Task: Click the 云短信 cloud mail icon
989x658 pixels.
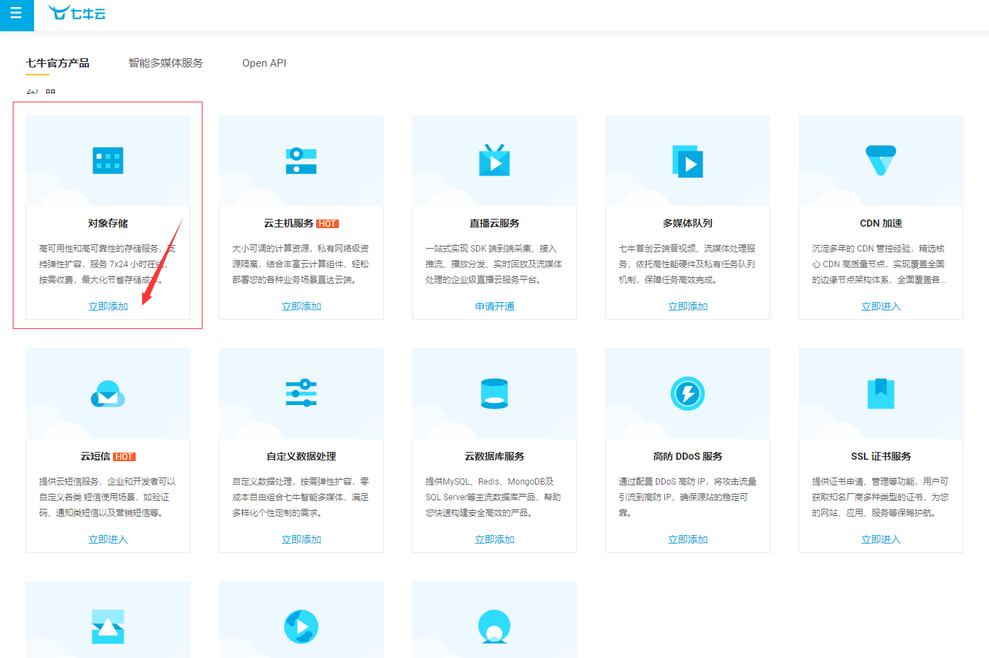Action: [x=108, y=394]
